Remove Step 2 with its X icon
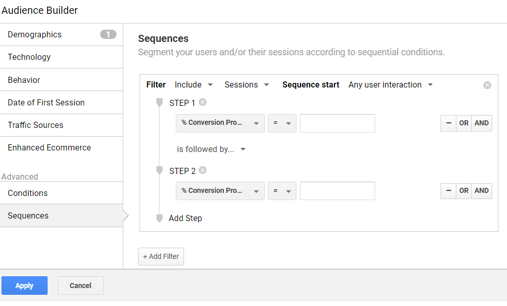The width and height of the screenshot is (507, 306). pyautogui.click(x=203, y=170)
